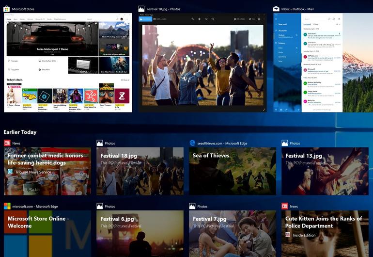The height and width of the screenshot is (257, 373).
Task: Switch to Festival 18.jpg Photos window
Action: pyautogui.click(x=202, y=63)
